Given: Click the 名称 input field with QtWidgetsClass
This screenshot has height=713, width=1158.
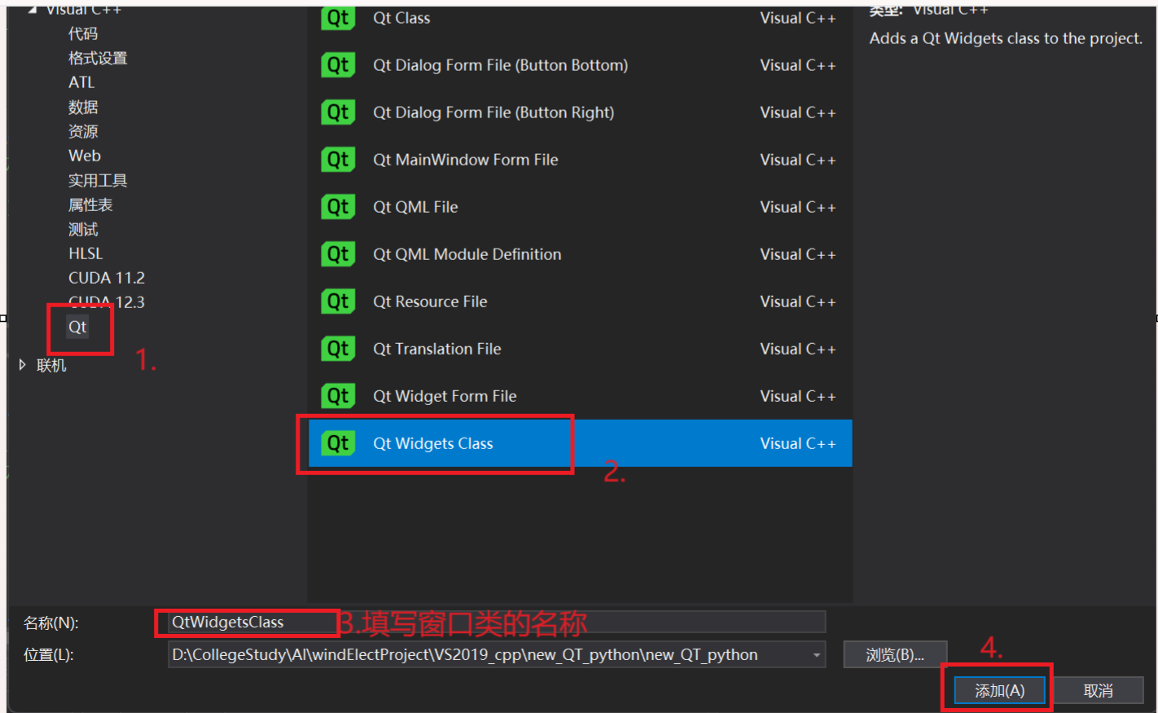Looking at the screenshot, I should (x=497, y=622).
